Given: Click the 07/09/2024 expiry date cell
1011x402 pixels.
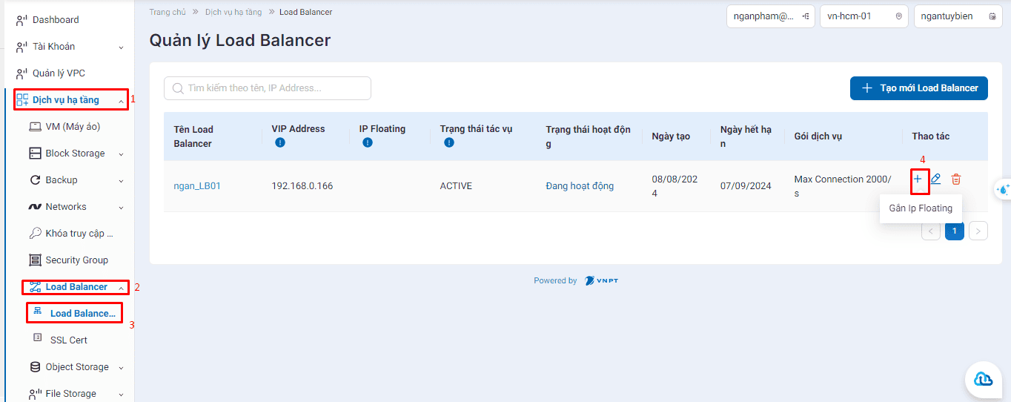Looking at the screenshot, I should (x=745, y=186).
